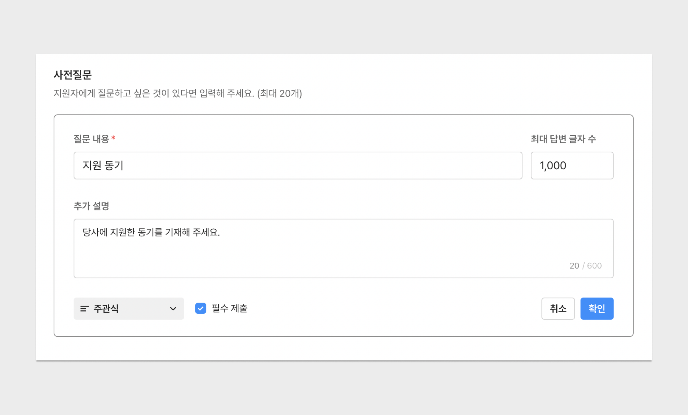688x415 pixels.
Task: Click the checkmark icon for 필수 제출
Action: [x=200, y=308]
